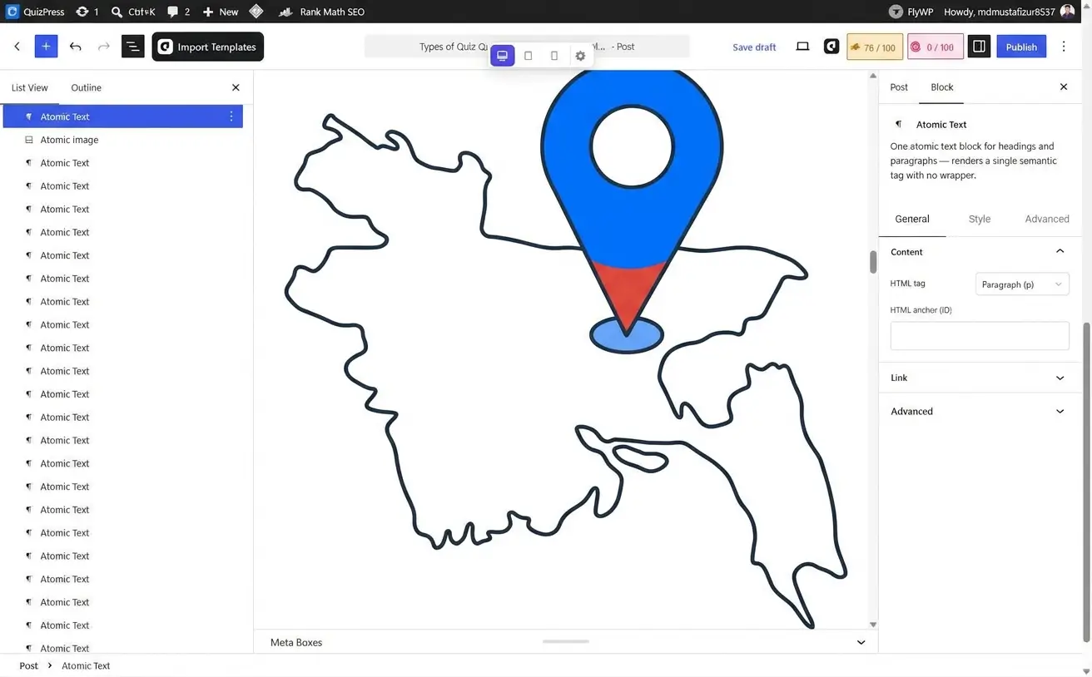Open the view device laptop icon

click(802, 47)
